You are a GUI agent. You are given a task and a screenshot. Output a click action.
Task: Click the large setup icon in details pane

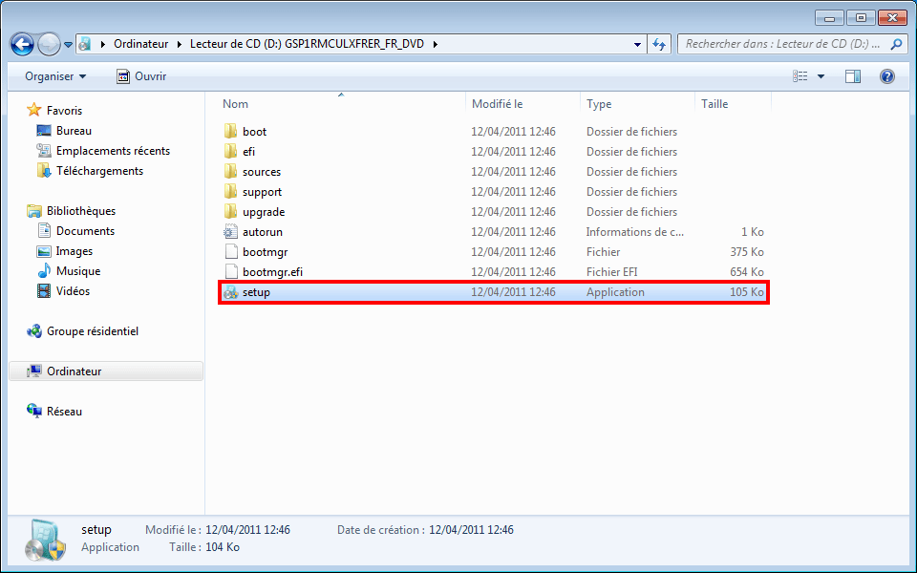pos(46,539)
